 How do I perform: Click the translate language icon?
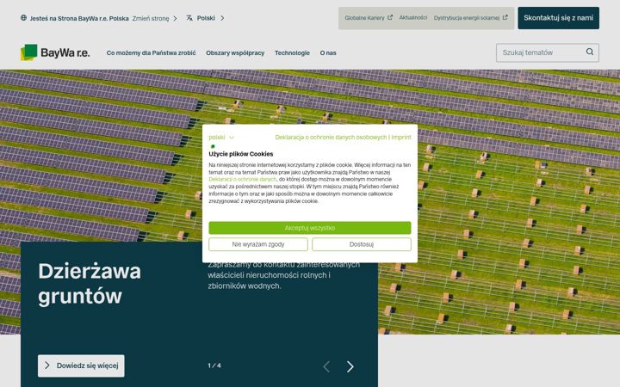(189, 18)
